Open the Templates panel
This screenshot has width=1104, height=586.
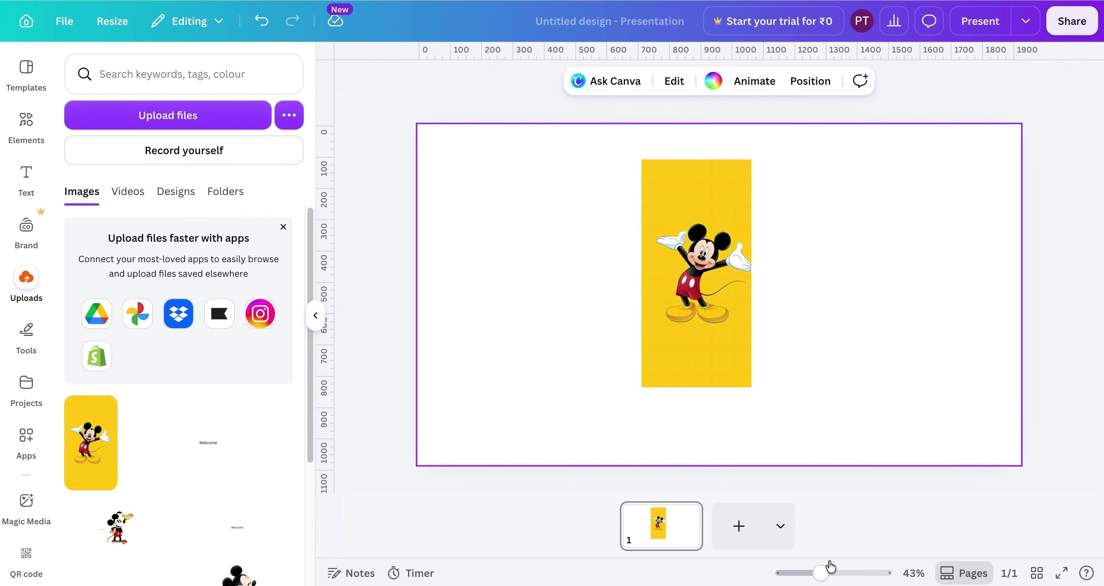point(26,76)
